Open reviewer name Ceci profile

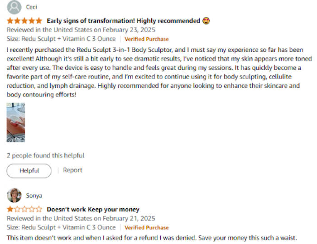31,7
